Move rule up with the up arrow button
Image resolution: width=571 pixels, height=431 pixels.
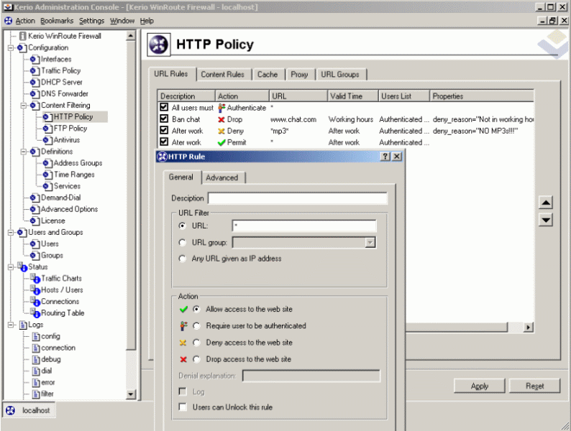(x=546, y=203)
